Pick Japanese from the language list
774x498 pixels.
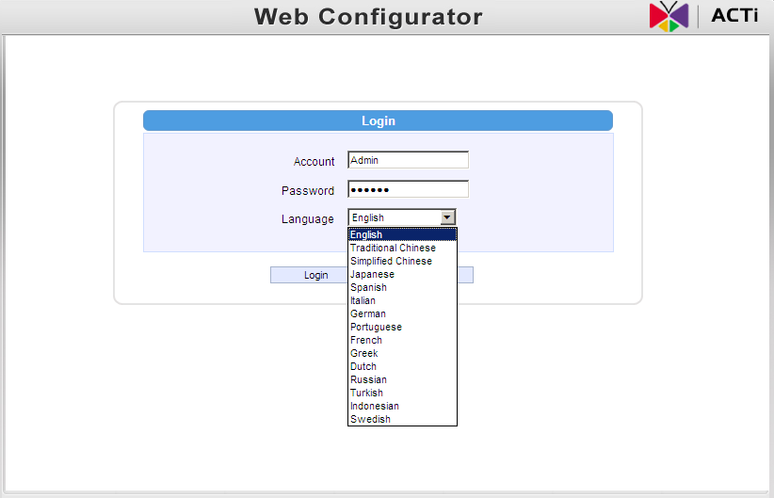(x=402, y=274)
